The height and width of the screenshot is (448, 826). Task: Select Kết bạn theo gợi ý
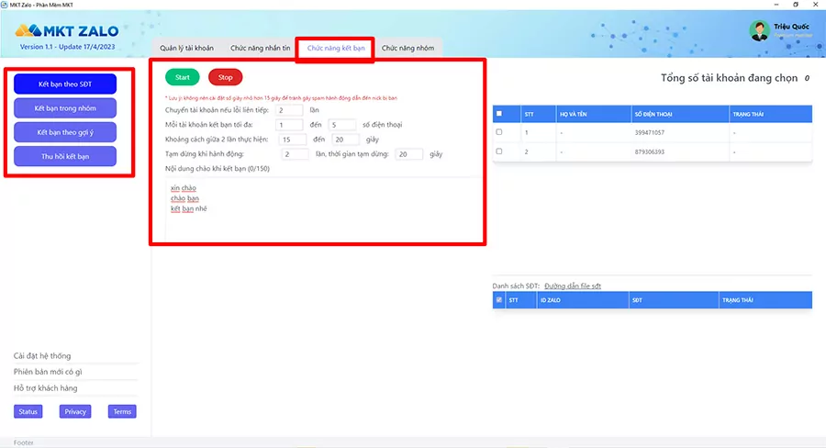(x=65, y=132)
